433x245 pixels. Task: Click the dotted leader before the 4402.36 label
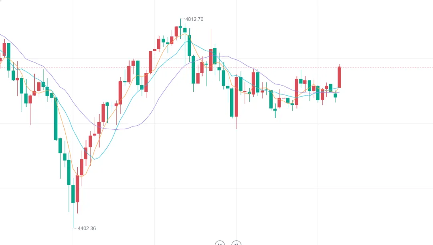pyautogui.click(x=75, y=228)
